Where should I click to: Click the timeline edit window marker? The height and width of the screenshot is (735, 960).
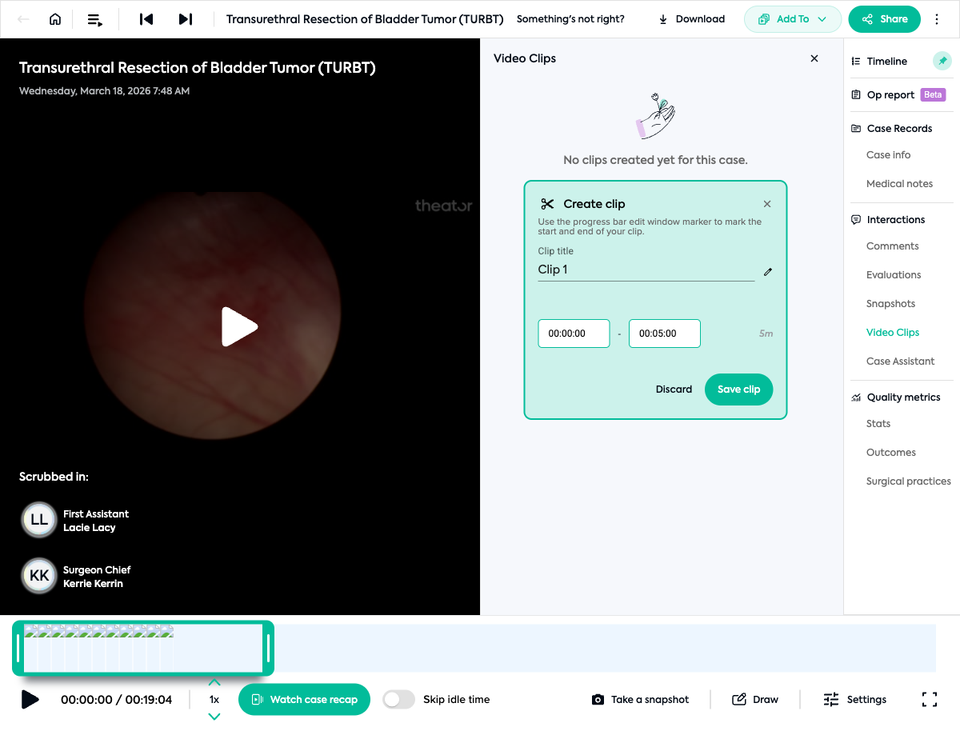pos(270,648)
